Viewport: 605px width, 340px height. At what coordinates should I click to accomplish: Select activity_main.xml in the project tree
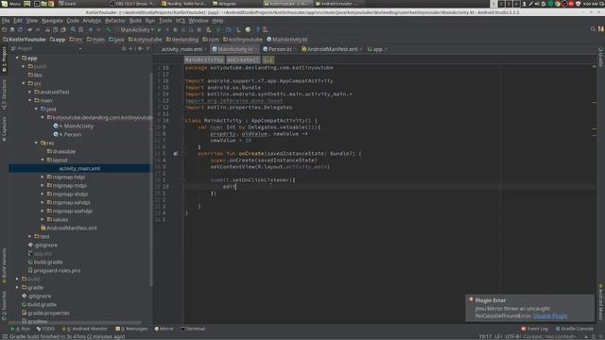point(79,168)
